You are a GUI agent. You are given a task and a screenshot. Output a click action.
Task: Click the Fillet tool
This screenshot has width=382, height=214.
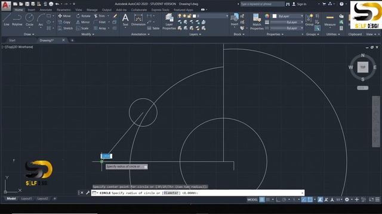100,22
